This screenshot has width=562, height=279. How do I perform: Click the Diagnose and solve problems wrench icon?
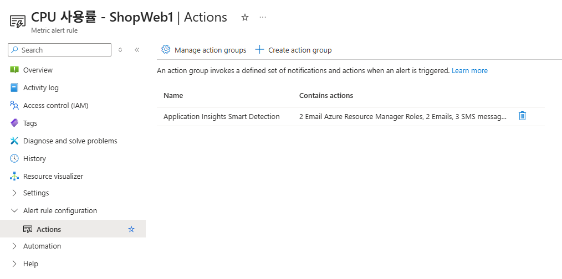14,141
